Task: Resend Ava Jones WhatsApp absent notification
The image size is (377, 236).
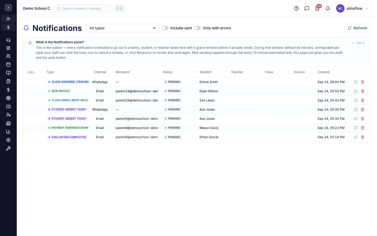Action: pos(356,110)
